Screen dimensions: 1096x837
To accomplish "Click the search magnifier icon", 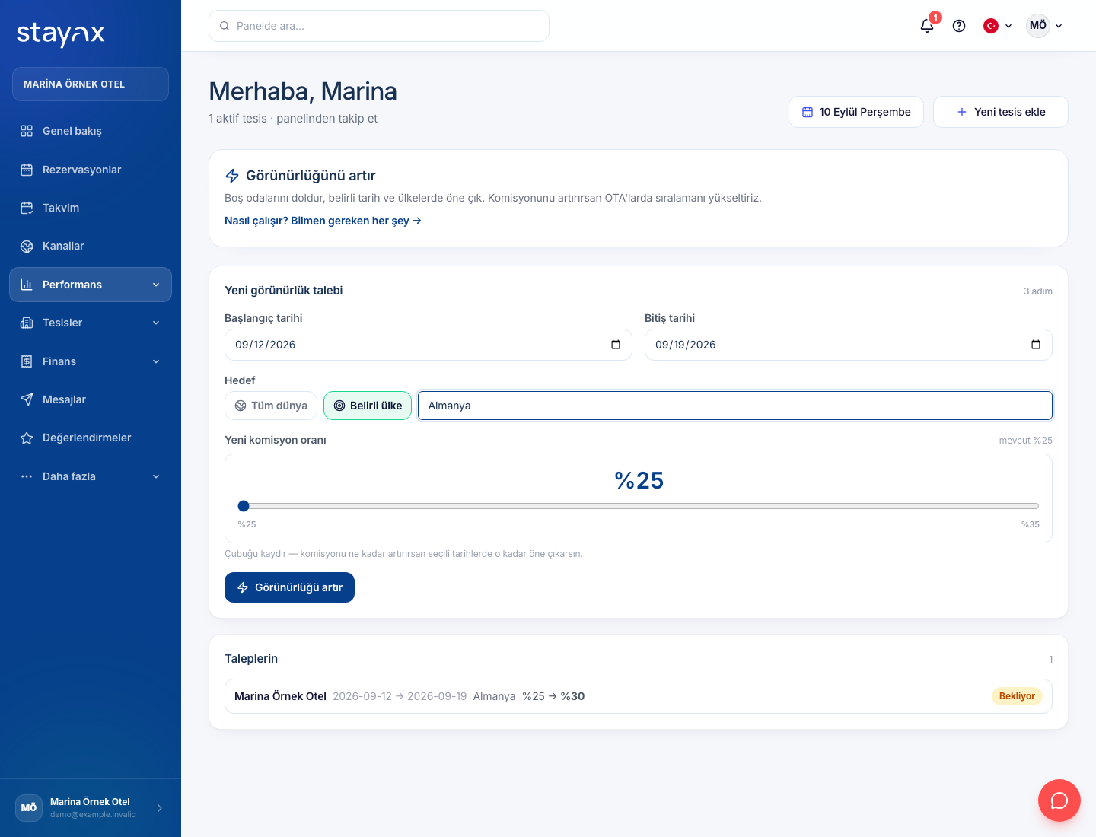I will click(x=225, y=26).
